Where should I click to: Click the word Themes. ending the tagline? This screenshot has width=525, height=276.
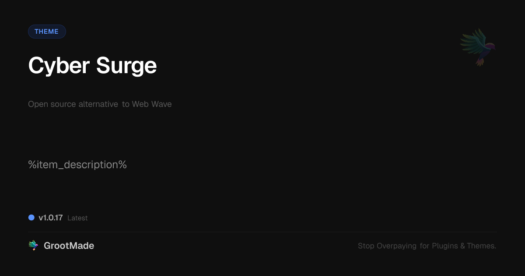(482, 246)
